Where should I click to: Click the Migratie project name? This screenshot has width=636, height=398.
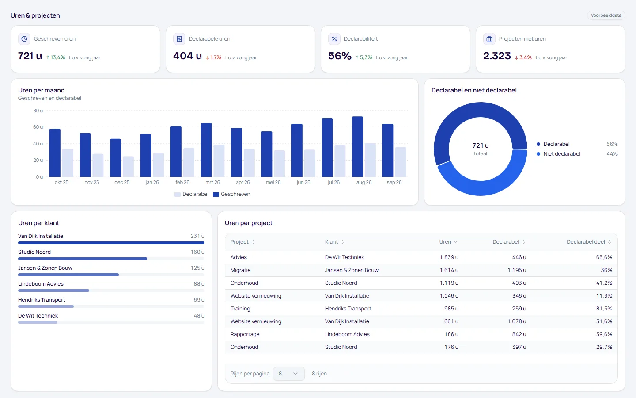coord(240,270)
